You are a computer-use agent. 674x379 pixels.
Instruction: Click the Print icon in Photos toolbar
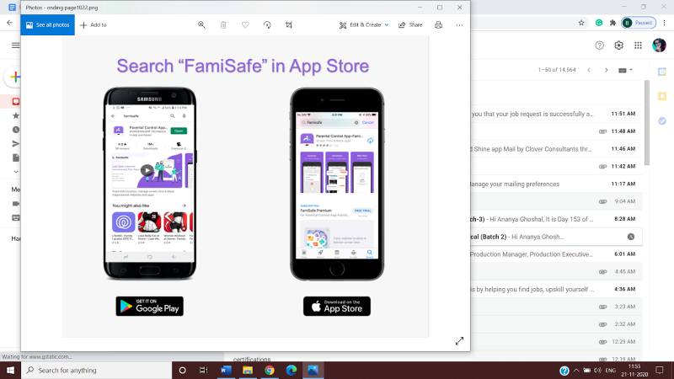[x=437, y=25]
